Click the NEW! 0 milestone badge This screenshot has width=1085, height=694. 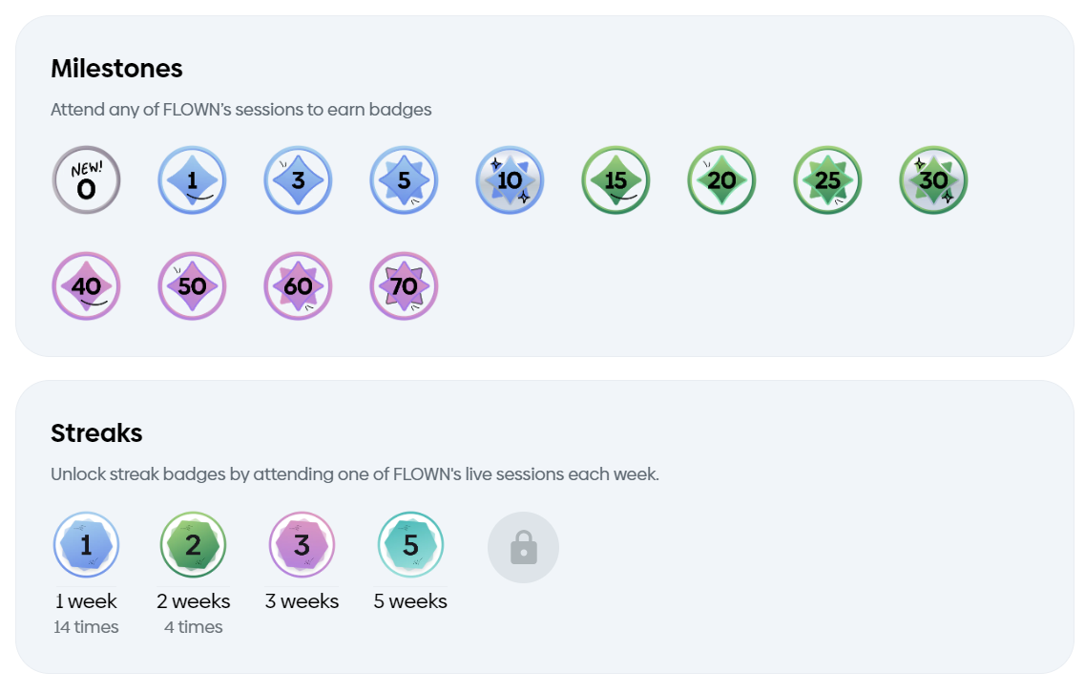point(87,179)
